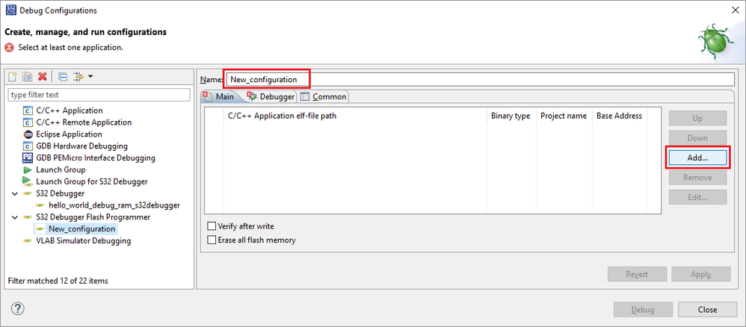This screenshot has width=746, height=327.
Task: Select the Eclipse Application entry
Action: click(x=69, y=134)
